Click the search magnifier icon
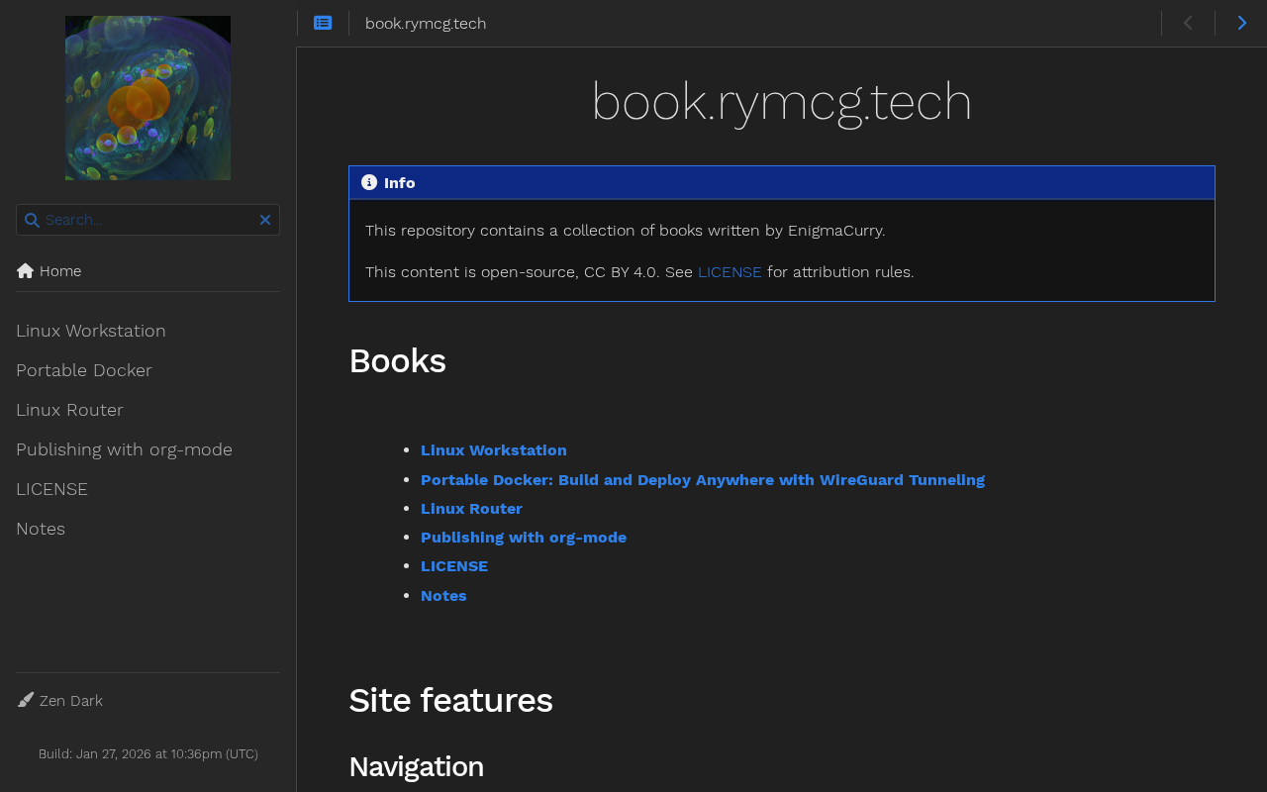 (x=32, y=220)
